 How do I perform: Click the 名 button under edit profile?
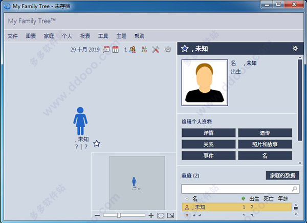265,156
